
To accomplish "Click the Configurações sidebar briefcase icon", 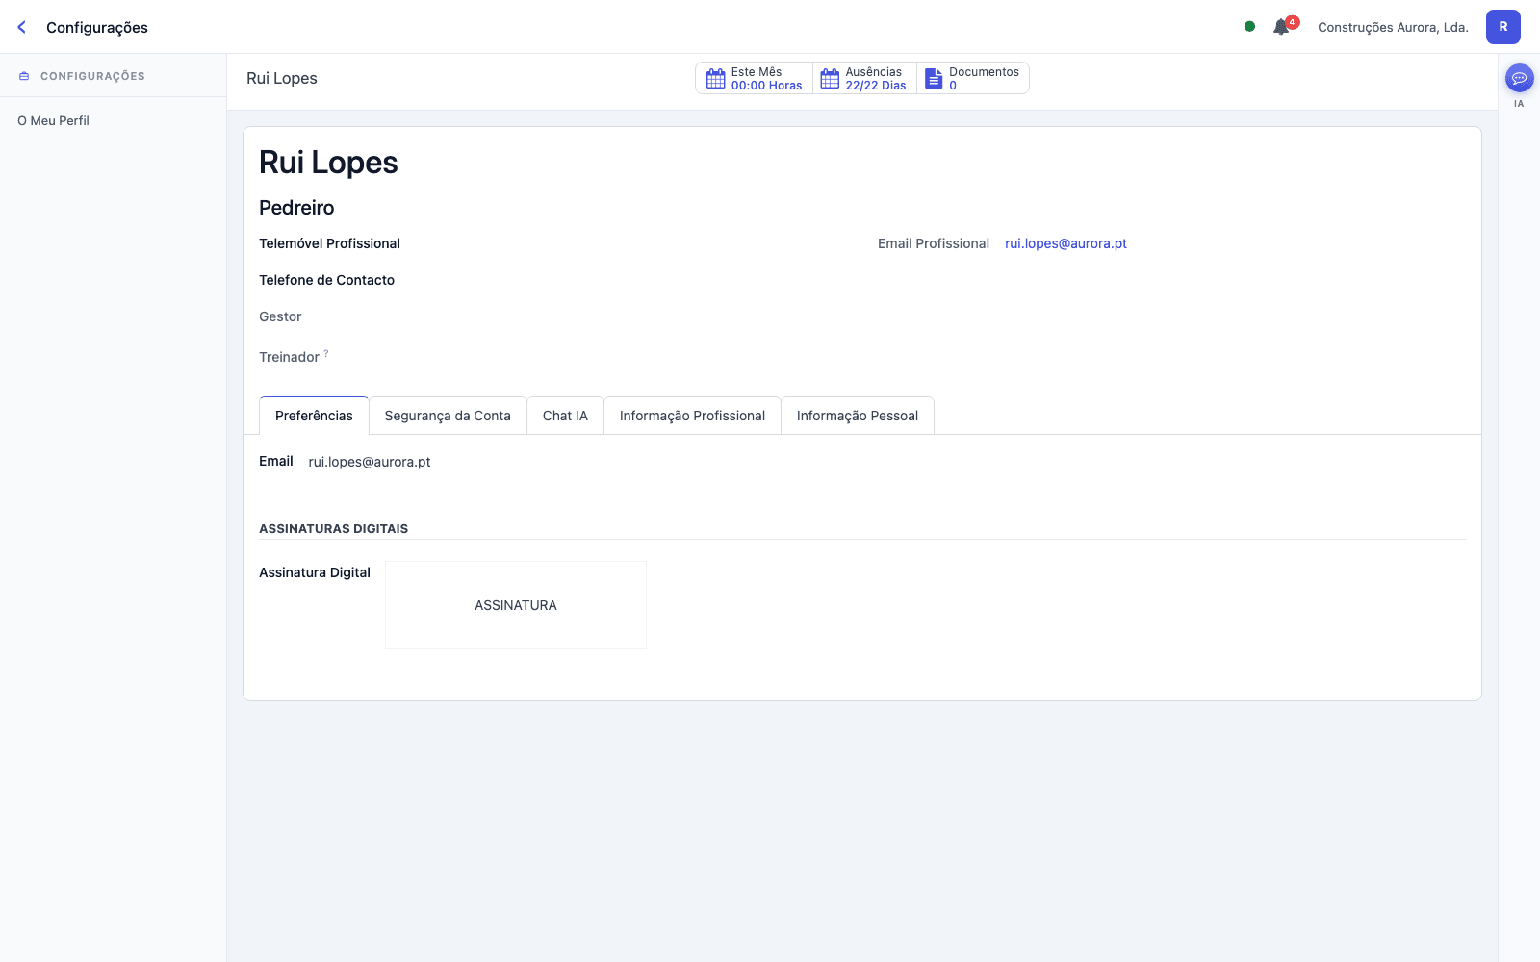I will pyautogui.click(x=24, y=76).
